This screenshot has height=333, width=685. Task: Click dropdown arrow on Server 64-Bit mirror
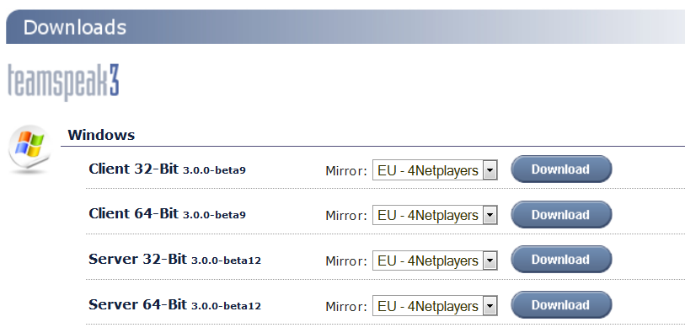[x=490, y=306]
